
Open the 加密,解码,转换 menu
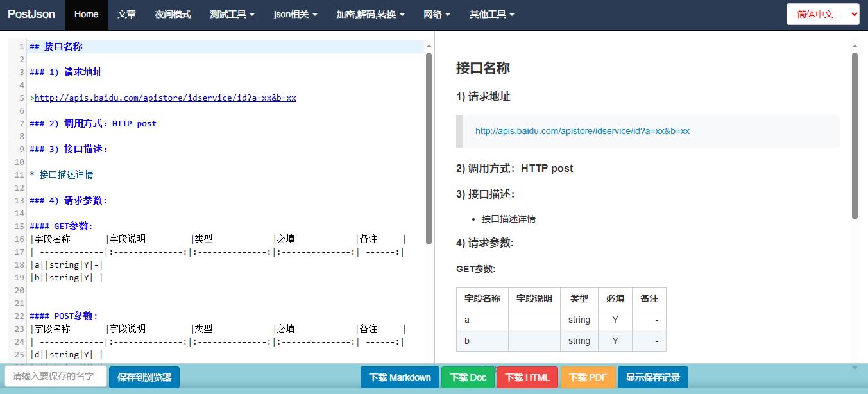point(370,13)
